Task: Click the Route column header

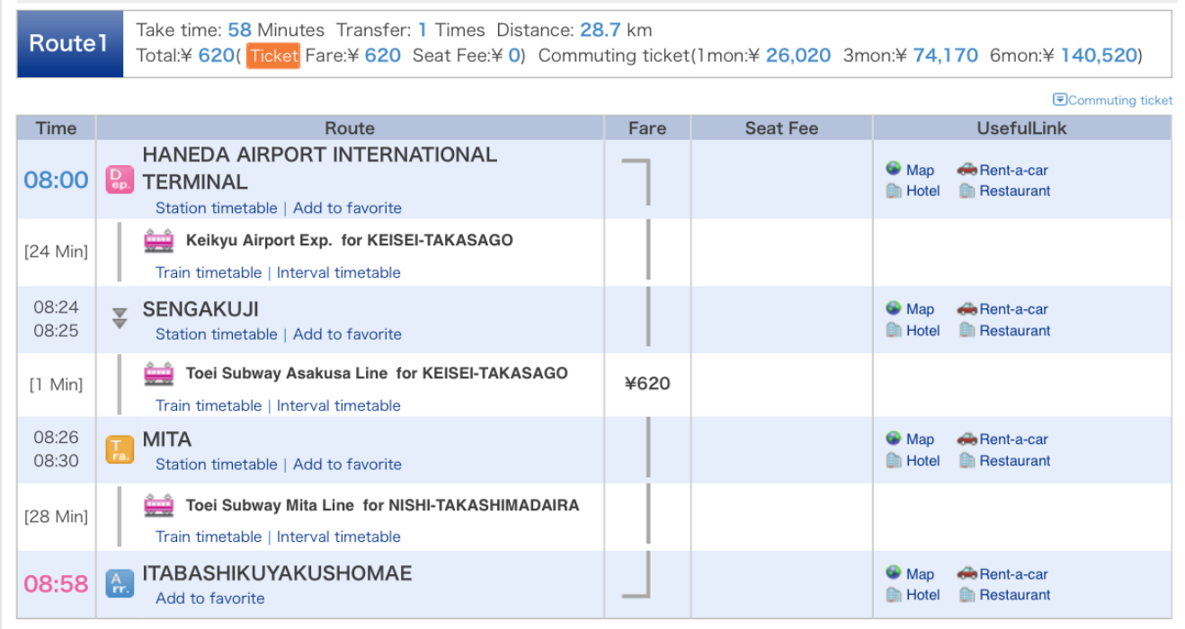Action: (x=350, y=128)
